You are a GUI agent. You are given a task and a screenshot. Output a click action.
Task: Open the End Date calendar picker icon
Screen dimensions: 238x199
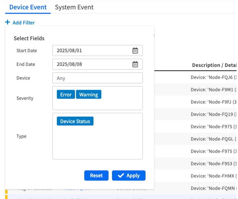(x=135, y=64)
